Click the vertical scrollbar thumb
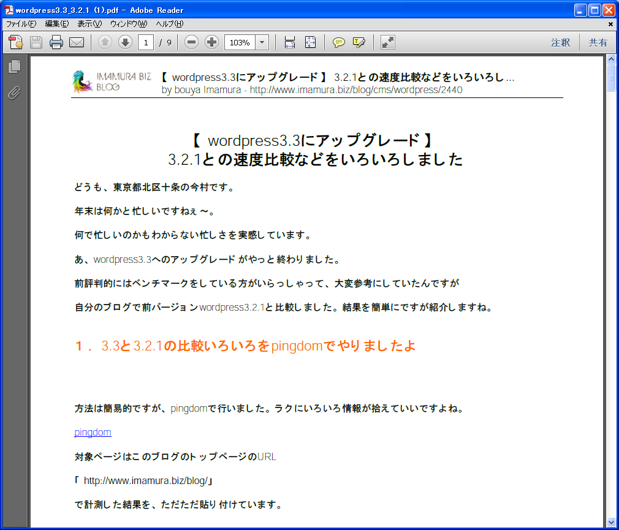Viewport: 619px width, 530px height. (611, 78)
